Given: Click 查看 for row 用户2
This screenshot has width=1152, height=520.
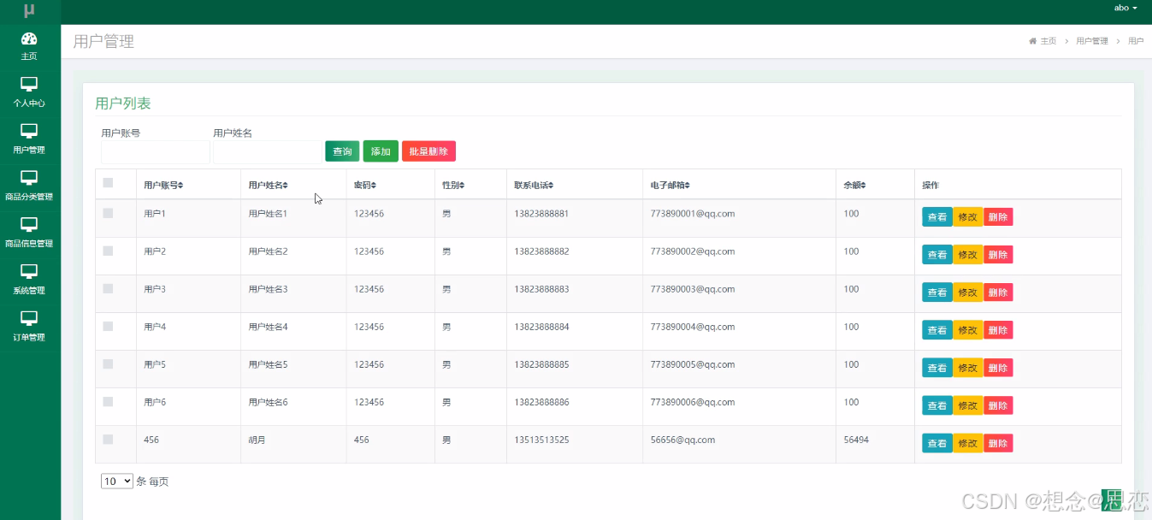Looking at the screenshot, I should point(937,255).
